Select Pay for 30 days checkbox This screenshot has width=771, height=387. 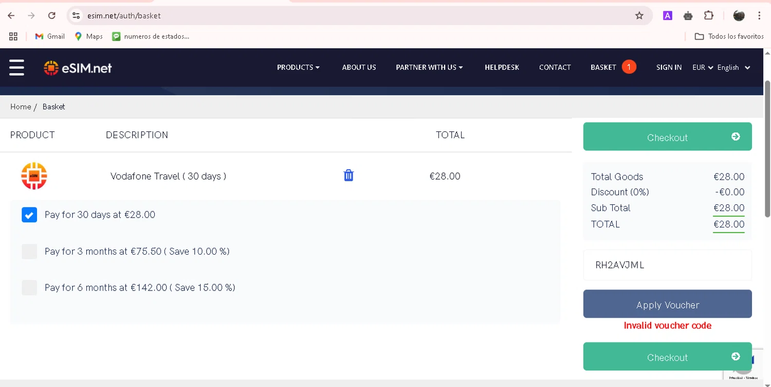click(x=29, y=215)
